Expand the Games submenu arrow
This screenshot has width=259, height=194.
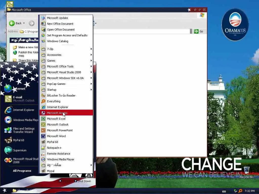click(x=91, y=61)
